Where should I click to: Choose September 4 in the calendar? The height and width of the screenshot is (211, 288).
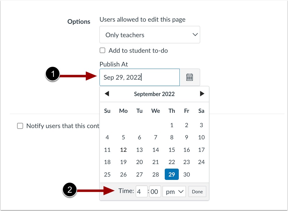pyautogui.click(x=107, y=137)
